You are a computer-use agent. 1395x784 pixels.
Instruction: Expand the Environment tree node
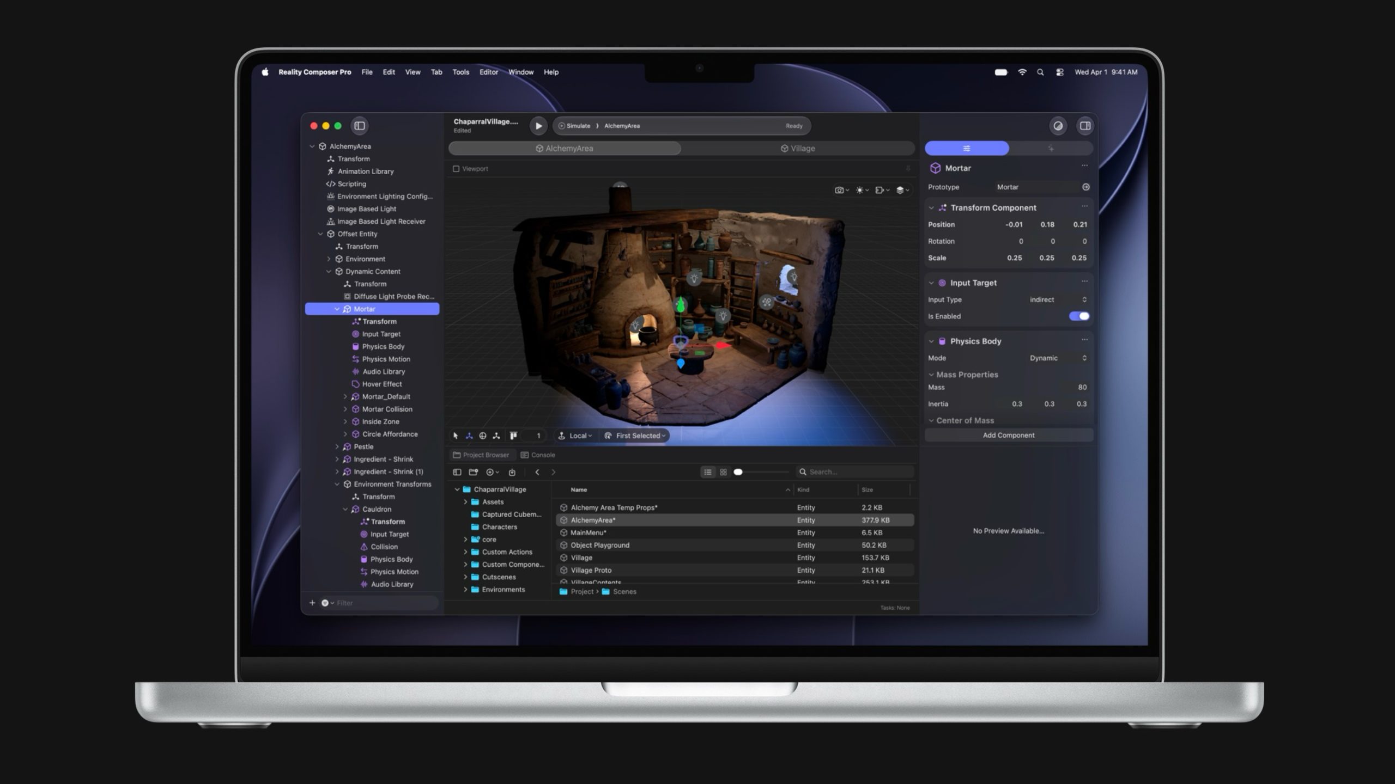(329, 259)
